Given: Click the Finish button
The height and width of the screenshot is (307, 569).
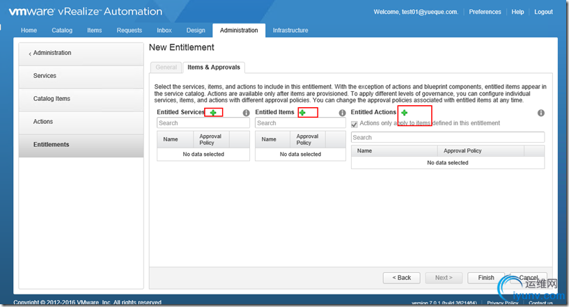Looking at the screenshot, I should point(486,278).
